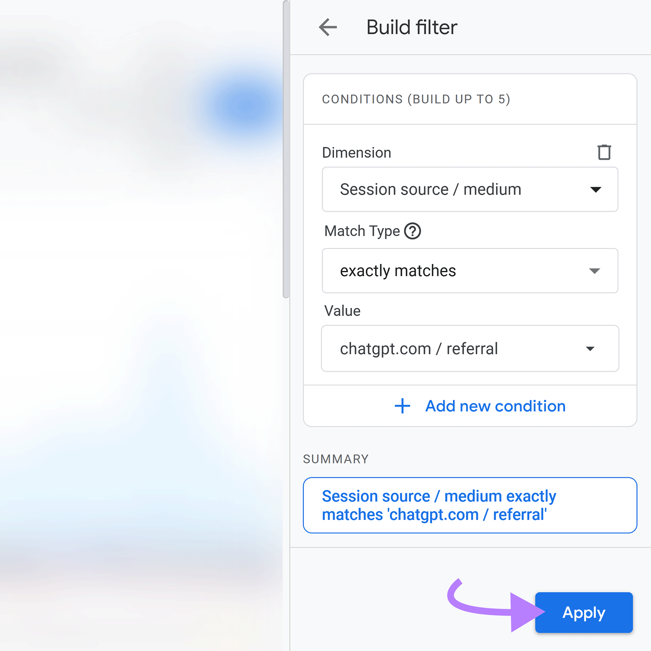The width and height of the screenshot is (651, 651).
Task: Click the dropdown arrow on Session source / medium
Action: point(595,189)
